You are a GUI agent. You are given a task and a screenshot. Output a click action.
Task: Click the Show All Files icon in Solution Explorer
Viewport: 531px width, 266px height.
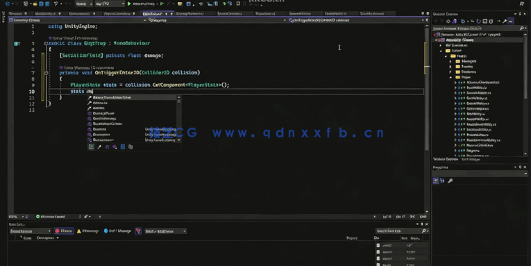click(x=491, y=22)
